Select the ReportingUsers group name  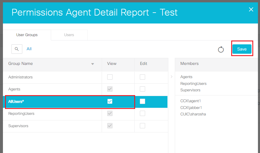click(x=21, y=114)
